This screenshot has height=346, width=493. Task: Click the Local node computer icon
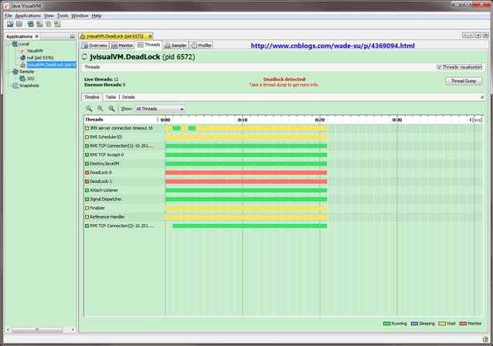click(15, 44)
